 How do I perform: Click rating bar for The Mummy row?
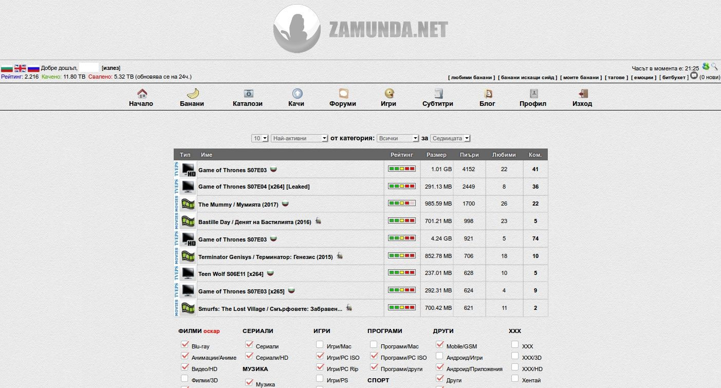[x=402, y=204]
